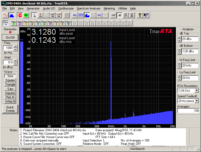Toggle the generator with the On/Off button

point(10,37)
